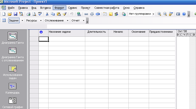Click the Длительность column header
The height and width of the screenshot is (109, 196).
[x=96, y=33]
